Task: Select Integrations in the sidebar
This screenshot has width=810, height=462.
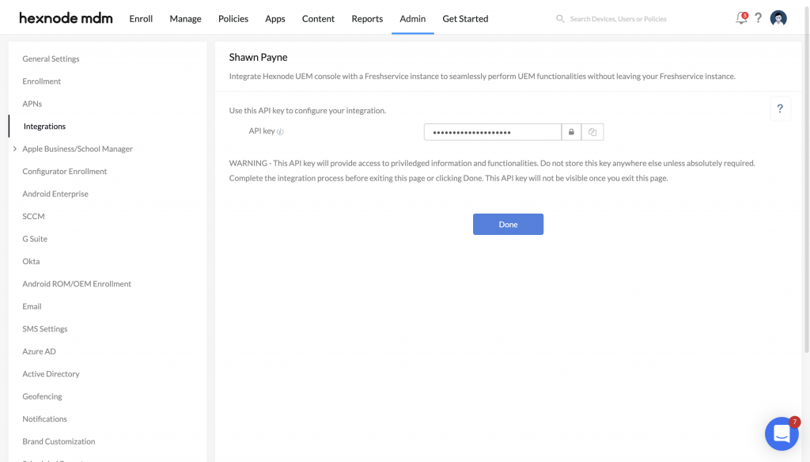Action: tap(44, 126)
